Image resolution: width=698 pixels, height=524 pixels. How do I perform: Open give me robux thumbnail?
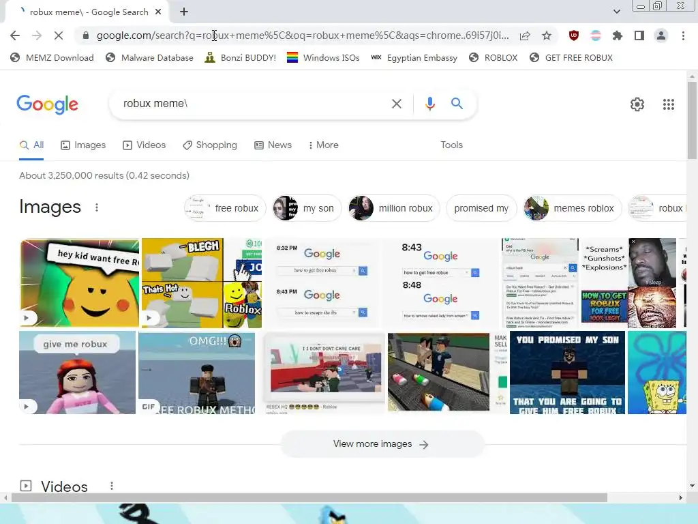click(x=78, y=373)
